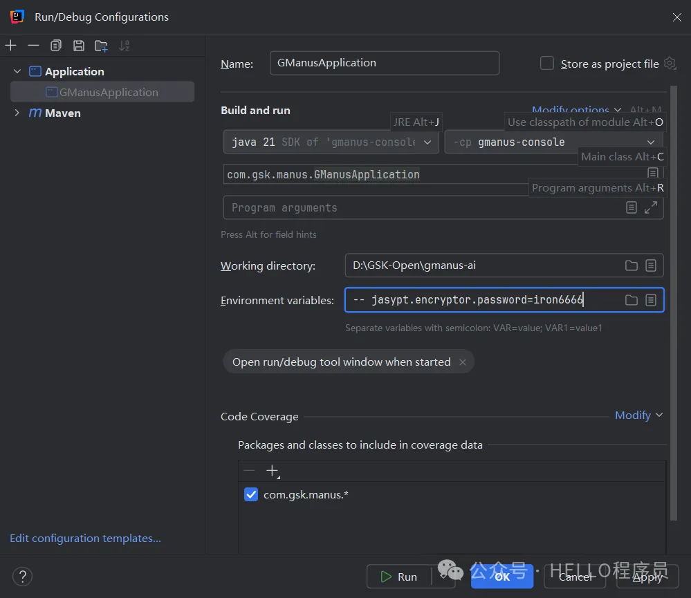Screen dimensions: 691x598
Task: Remove the 'Open run/debug tool window' chip
Action: [463, 362]
